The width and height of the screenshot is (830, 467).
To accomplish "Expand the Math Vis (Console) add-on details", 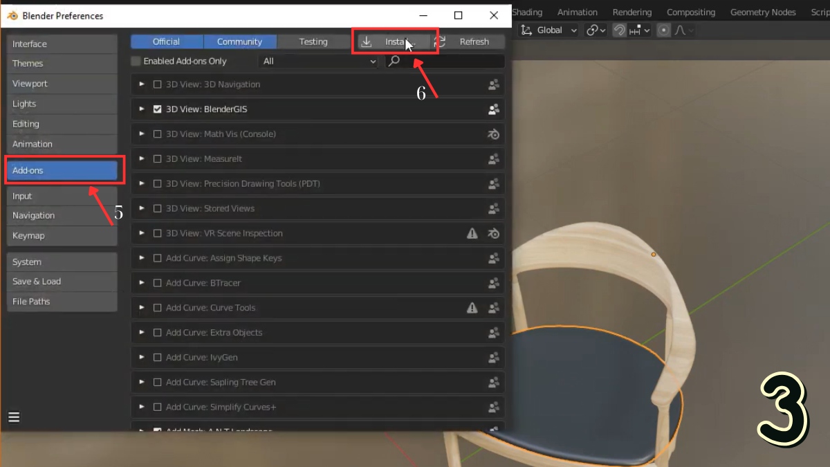I will tap(142, 134).
